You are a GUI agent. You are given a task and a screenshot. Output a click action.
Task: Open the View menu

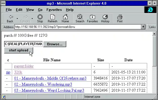click(30, 10)
